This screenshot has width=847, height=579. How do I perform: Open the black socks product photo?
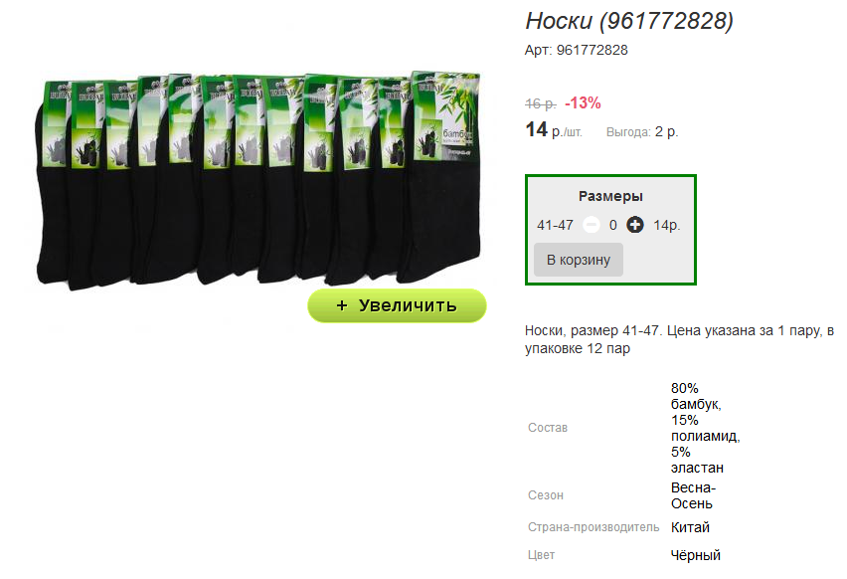258,180
